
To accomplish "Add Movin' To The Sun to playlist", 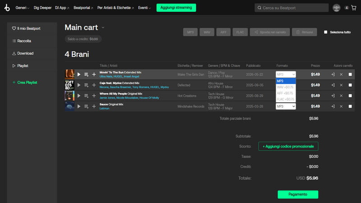I will (94, 74).
